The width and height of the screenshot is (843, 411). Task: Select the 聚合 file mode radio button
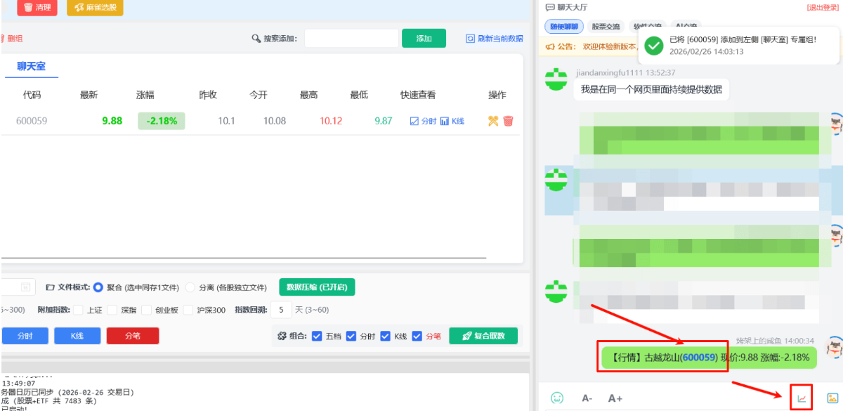[x=98, y=287]
